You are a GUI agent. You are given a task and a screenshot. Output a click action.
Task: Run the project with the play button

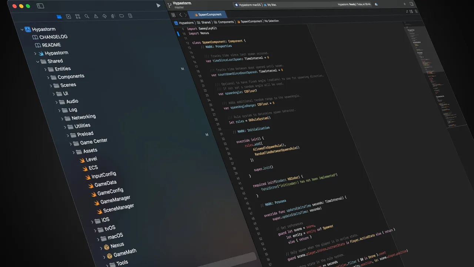tap(158, 5)
